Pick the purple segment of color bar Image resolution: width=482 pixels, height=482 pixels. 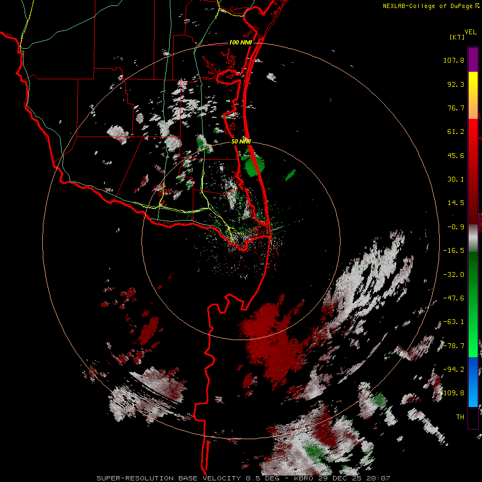coord(473,59)
